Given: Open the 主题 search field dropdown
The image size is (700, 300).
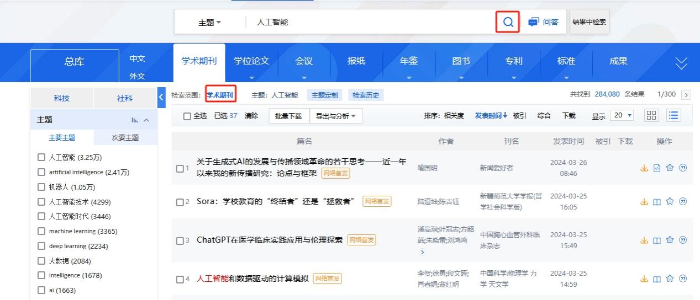Looking at the screenshot, I should tap(209, 23).
